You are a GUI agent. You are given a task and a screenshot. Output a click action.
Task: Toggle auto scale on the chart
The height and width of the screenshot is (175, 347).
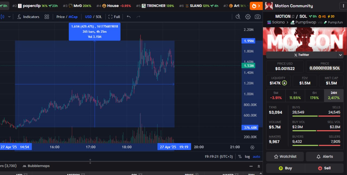click(x=256, y=157)
